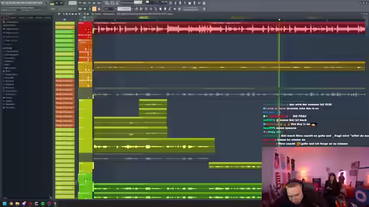Viewport: 369px width, 207px height.
Task: Click the red track header
Action: tap(85, 28)
